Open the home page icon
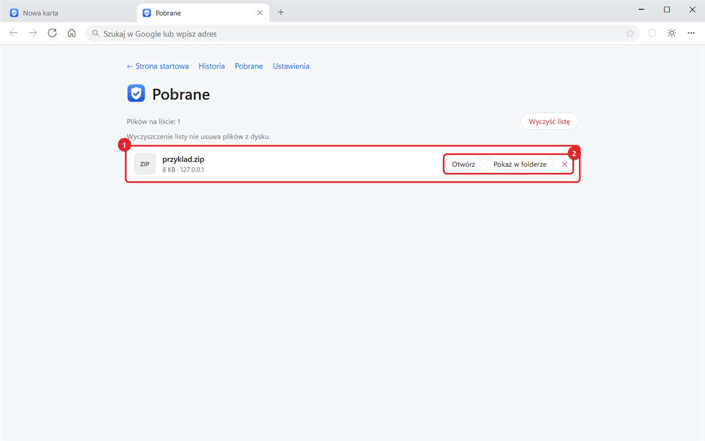This screenshot has width=705, height=441. [72, 33]
